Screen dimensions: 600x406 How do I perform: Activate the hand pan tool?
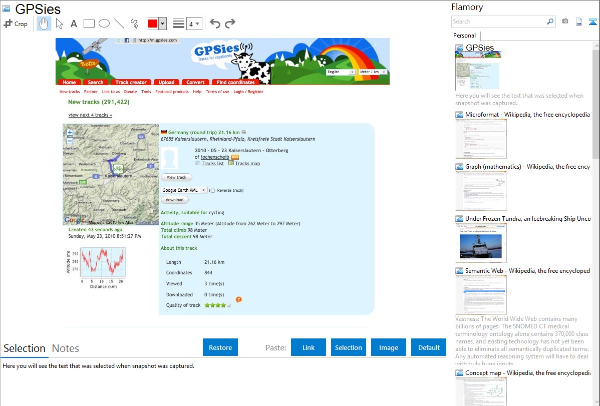coord(45,24)
